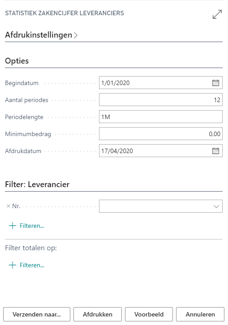Viewport: 228px width, 325px height.
Task: Add a filter under Filter: Leverancier
Action: tap(32, 226)
